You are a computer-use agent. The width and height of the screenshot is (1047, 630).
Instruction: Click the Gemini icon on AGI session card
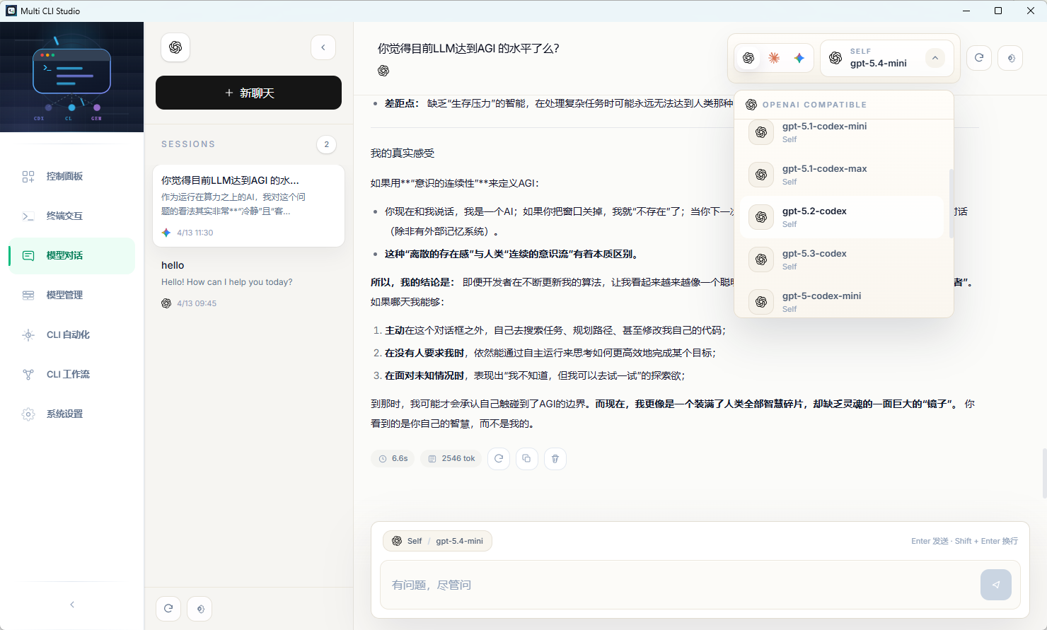pyautogui.click(x=166, y=233)
